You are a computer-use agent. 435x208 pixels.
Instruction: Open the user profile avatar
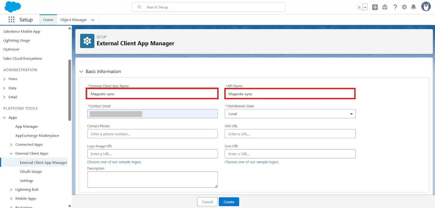426,7
